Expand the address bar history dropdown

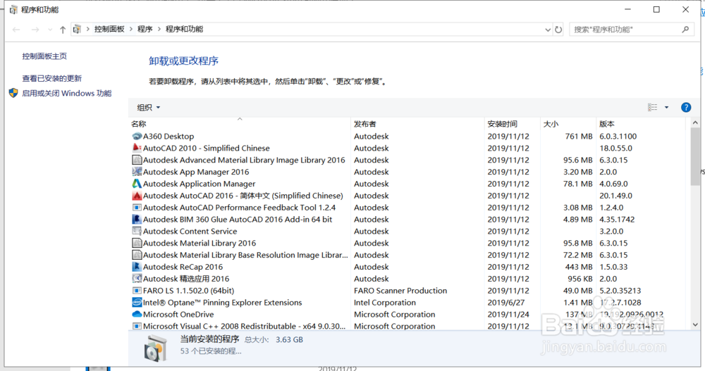pyautogui.click(x=548, y=30)
